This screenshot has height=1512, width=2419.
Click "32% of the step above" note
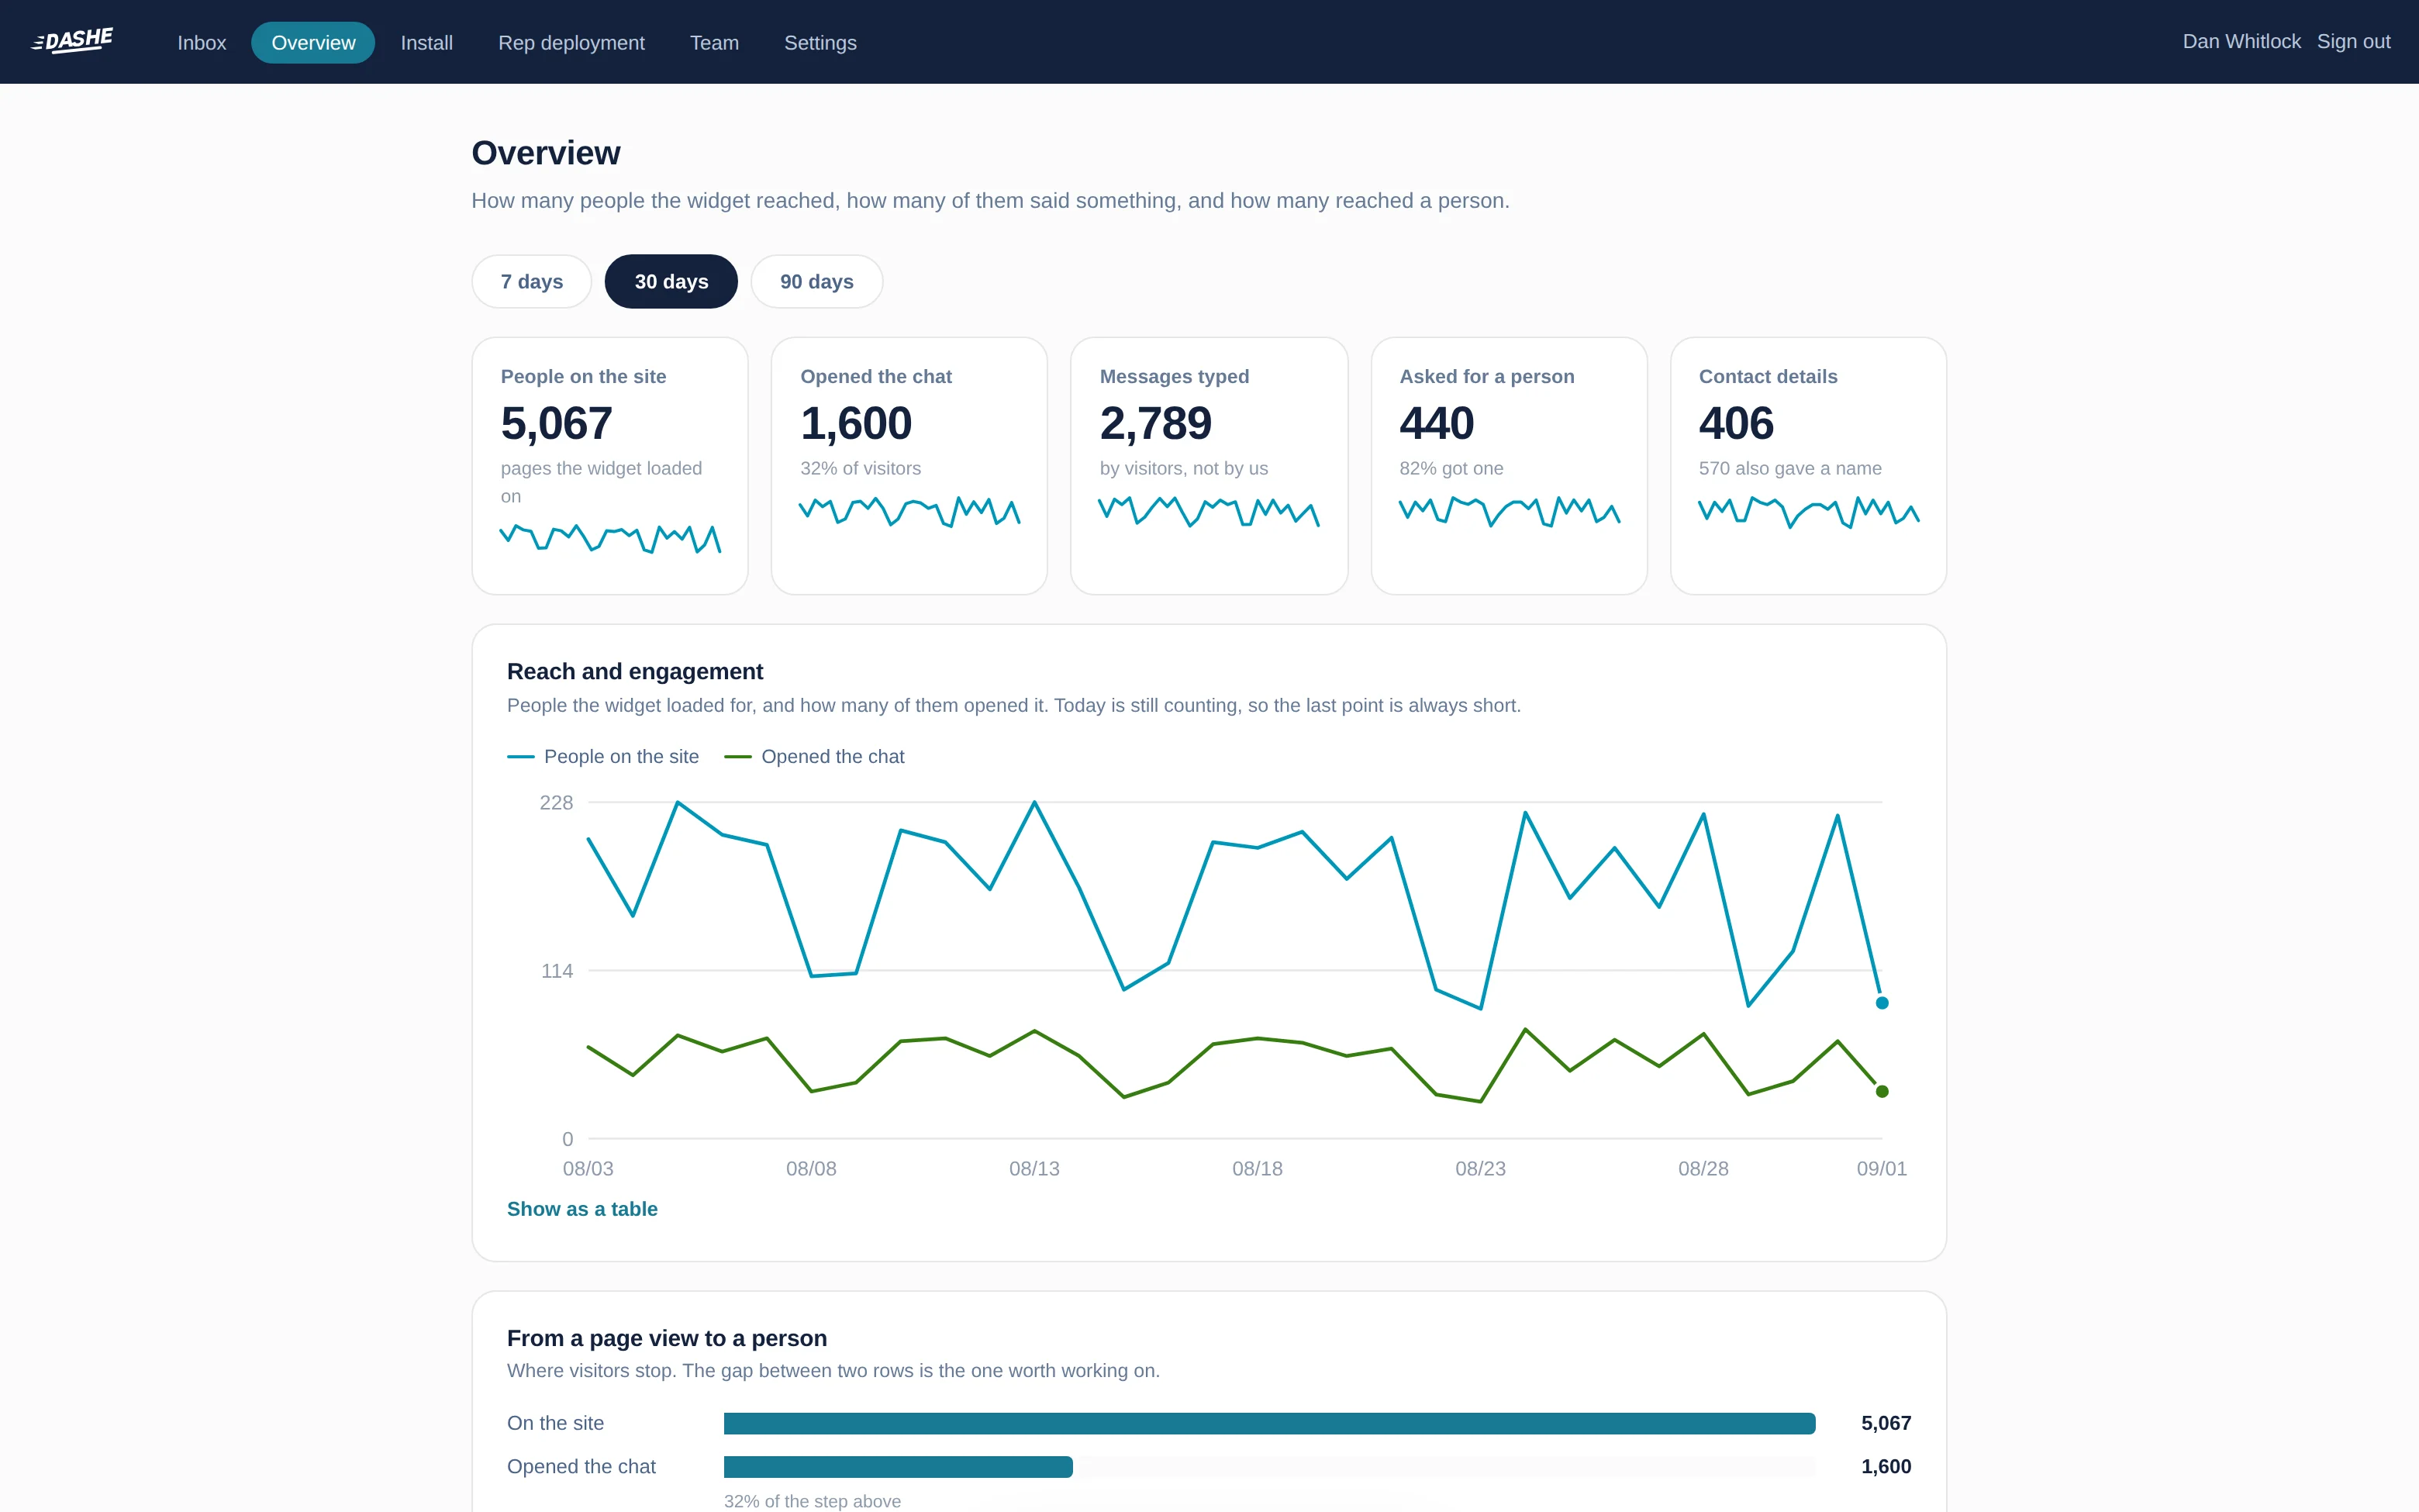click(x=813, y=1501)
